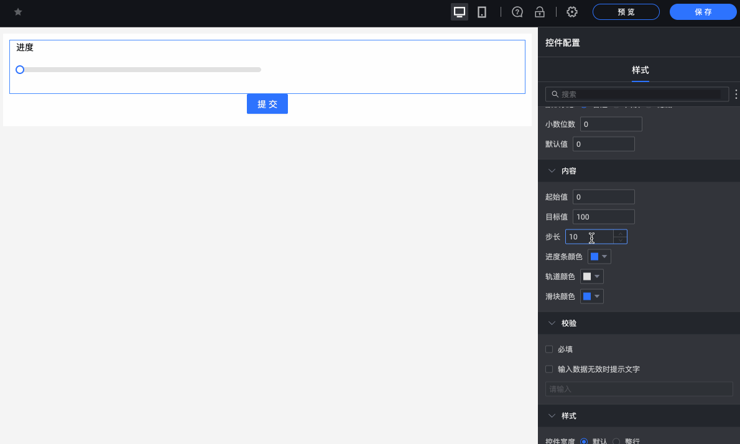Open the three-dot menu beside the search box
This screenshot has width=740, height=444.
coord(736,94)
